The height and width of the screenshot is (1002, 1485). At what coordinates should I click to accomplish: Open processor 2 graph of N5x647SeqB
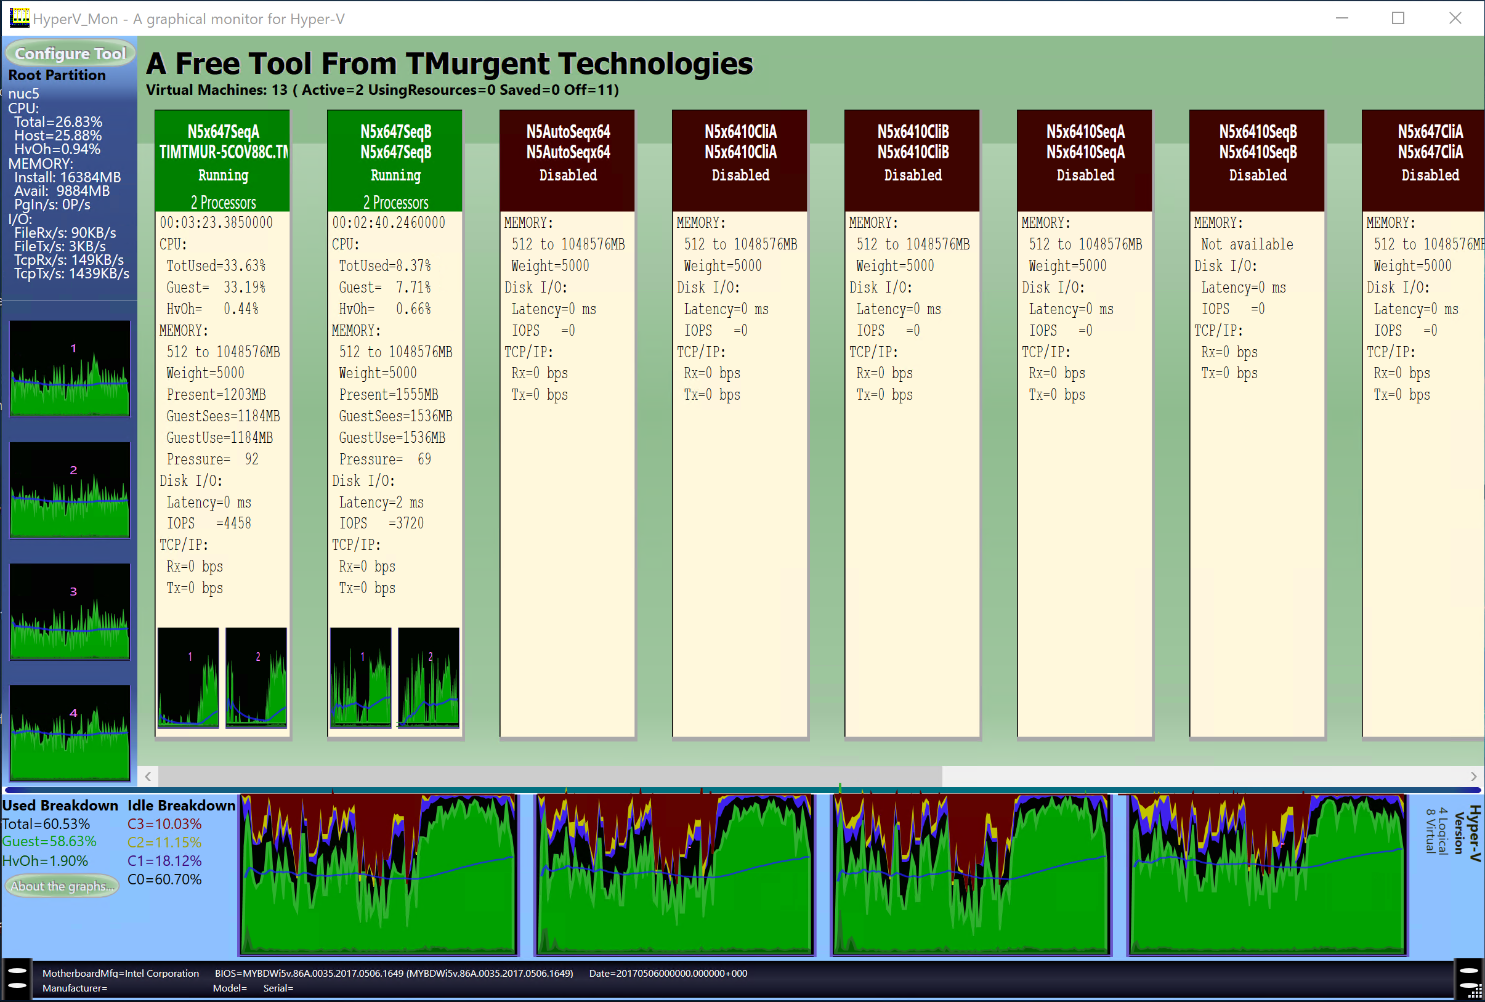click(x=429, y=677)
